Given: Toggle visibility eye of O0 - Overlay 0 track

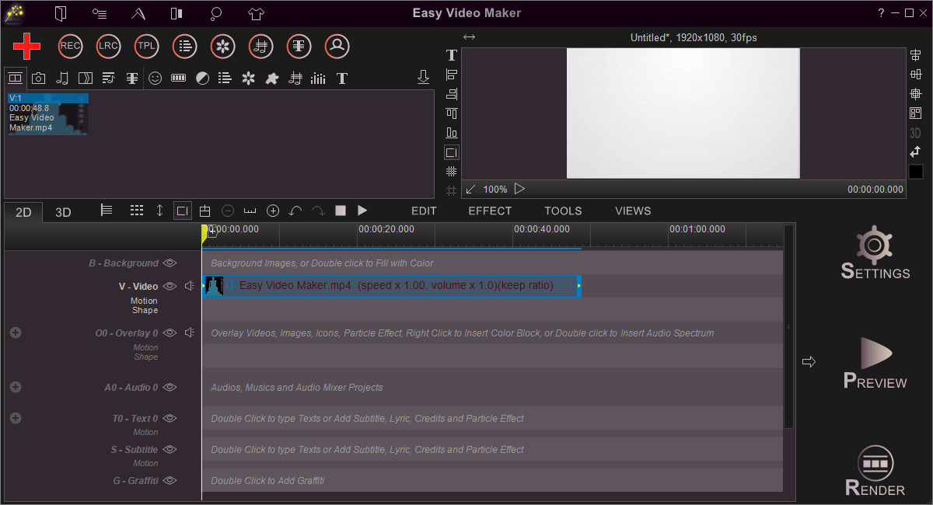Looking at the screenshot, I should coord(170,333).
